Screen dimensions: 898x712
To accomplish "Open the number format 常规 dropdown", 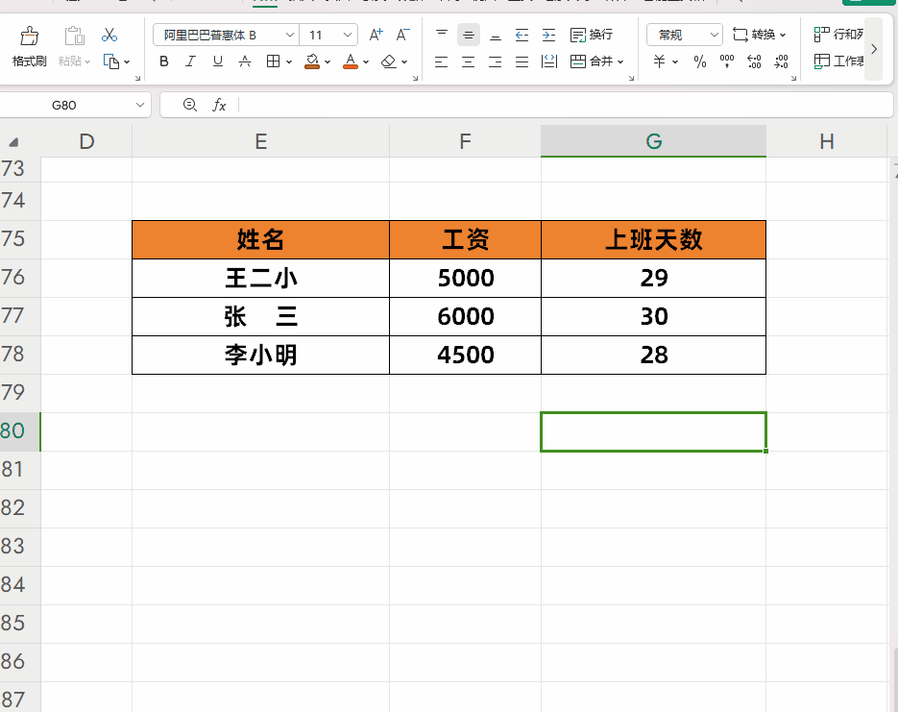I will [x=685, y=35].
